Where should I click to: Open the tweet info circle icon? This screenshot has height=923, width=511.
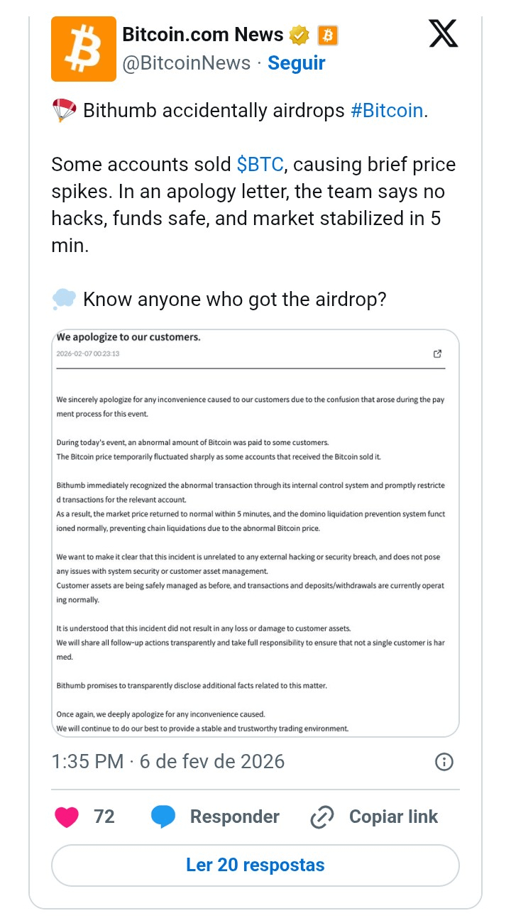click(444, 762)
